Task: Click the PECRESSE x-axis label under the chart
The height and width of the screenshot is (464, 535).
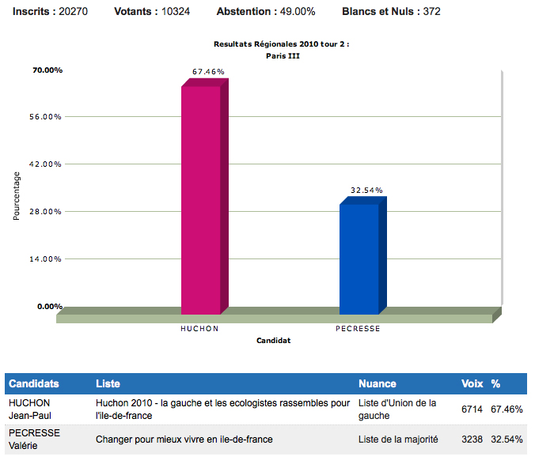Action: pyautogui.click(x=358, y=328)
